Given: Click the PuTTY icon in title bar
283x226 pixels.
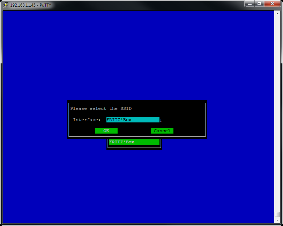Looking at the screenshot, I should (6, 5).
